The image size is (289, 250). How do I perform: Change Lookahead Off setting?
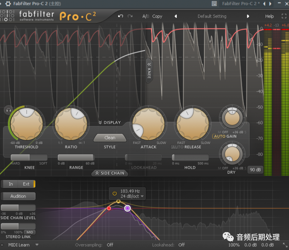click(181, 245)
